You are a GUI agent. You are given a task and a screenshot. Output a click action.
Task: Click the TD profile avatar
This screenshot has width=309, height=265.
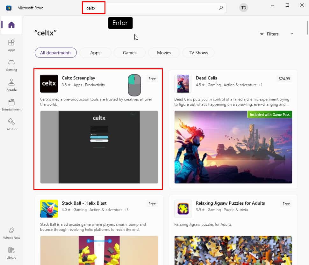click(244, 8)
